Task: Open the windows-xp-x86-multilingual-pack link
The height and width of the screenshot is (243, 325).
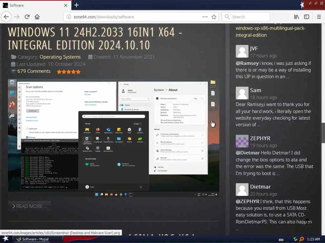Action: pos(270,32)
